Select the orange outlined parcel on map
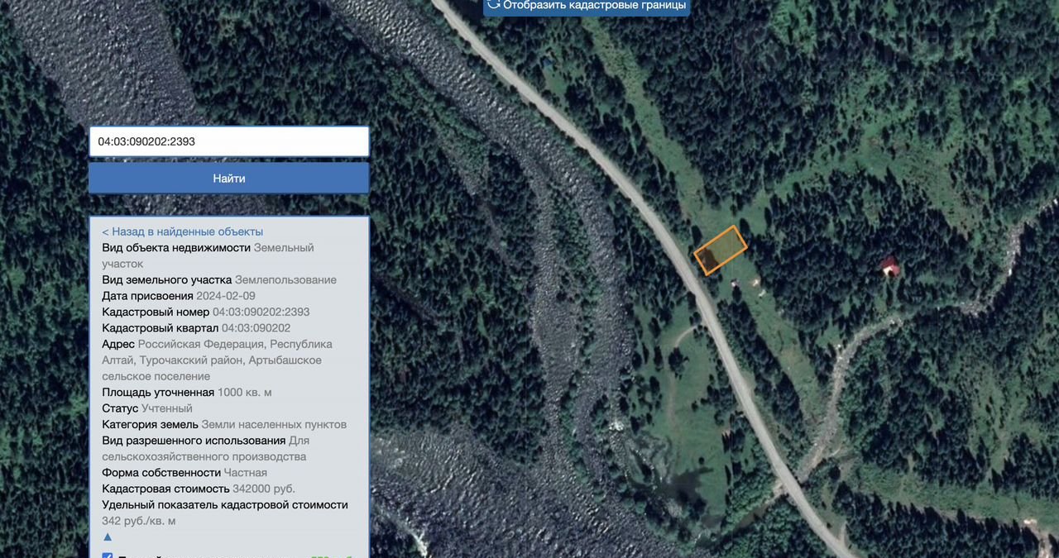 click(x=720, y=250)
